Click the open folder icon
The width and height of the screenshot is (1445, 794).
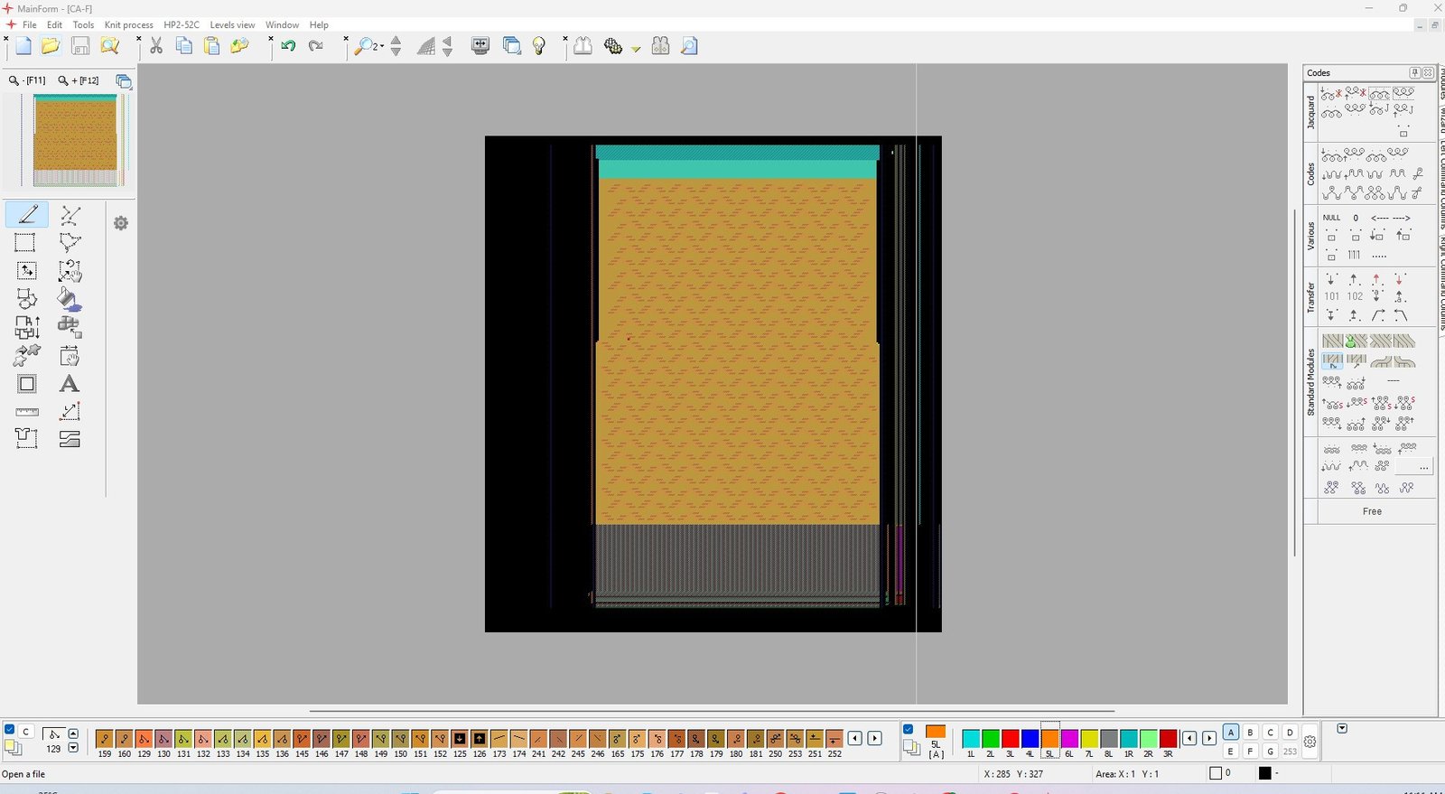[x=51, y=46]
